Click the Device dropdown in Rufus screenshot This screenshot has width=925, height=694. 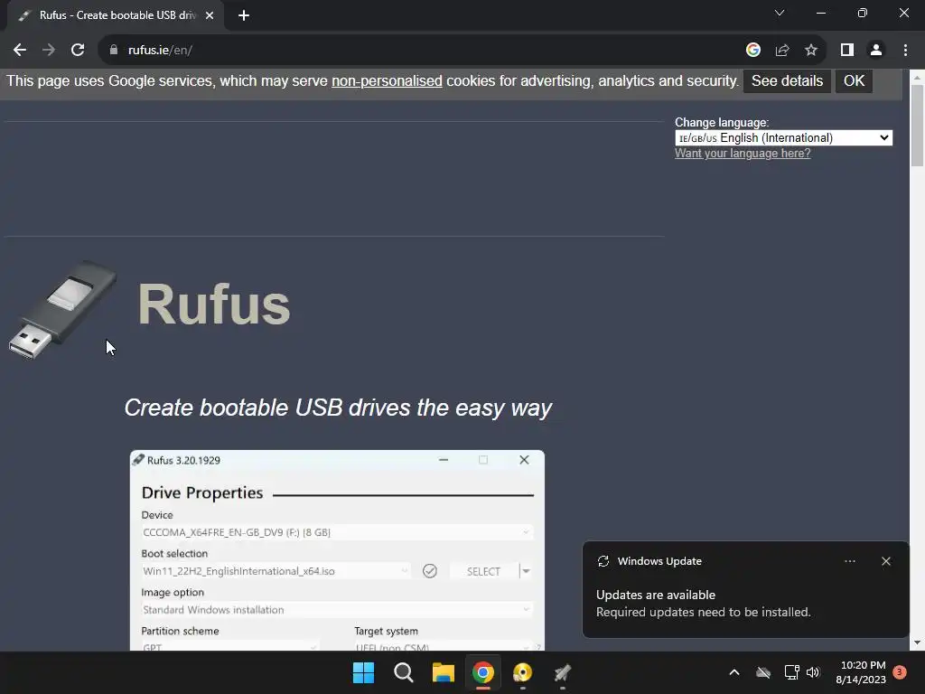(x=337, y=532)
